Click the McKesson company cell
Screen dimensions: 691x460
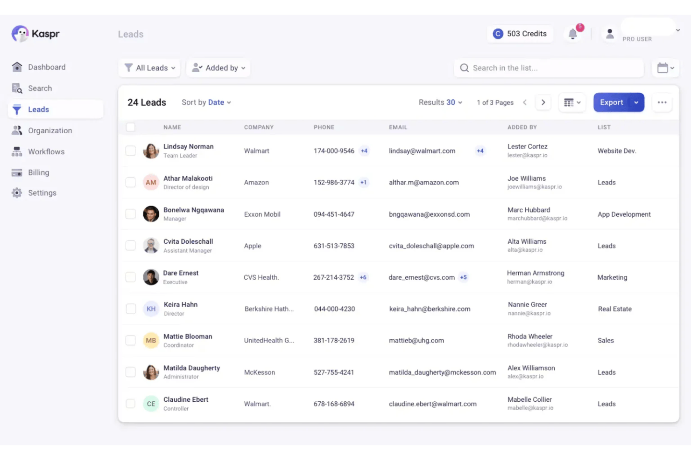260,372
